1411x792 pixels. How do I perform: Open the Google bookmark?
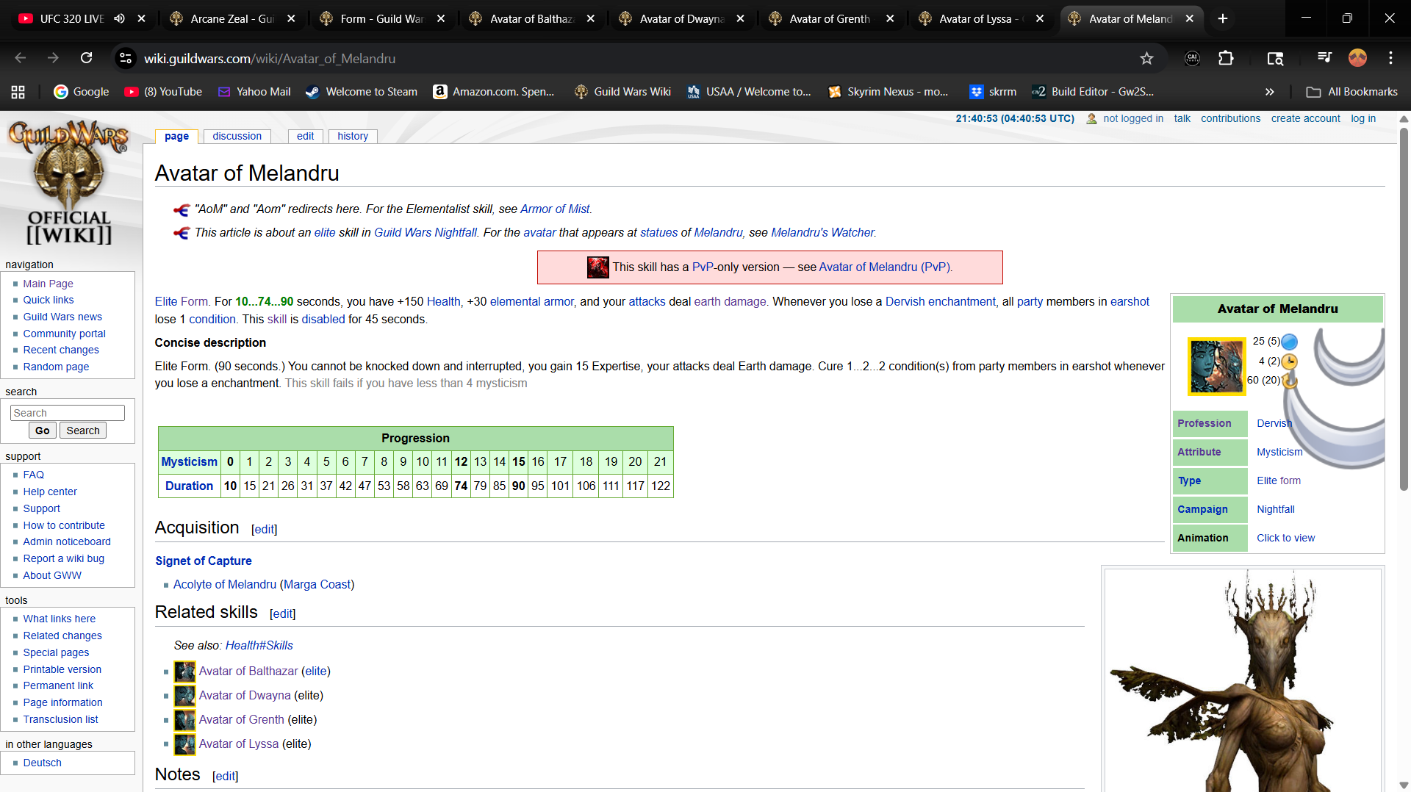(x=82, y=92)
